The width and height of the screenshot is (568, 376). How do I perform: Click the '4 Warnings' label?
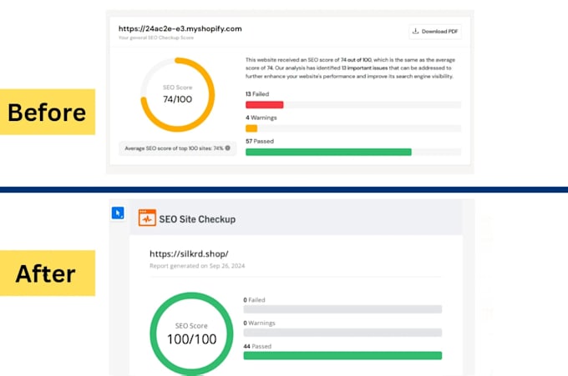coord(261,118)
